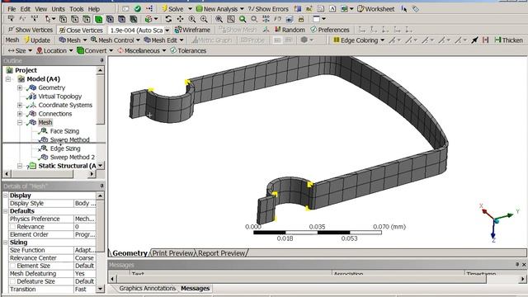The height and width of the screenshot is (297, 528).
Task: Toggle Close Vertices
Action: [81, 30]
